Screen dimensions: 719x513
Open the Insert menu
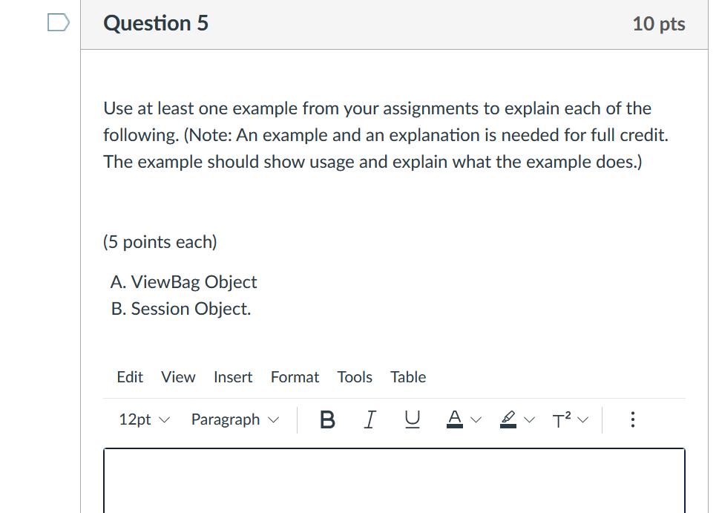click(233, 377)
